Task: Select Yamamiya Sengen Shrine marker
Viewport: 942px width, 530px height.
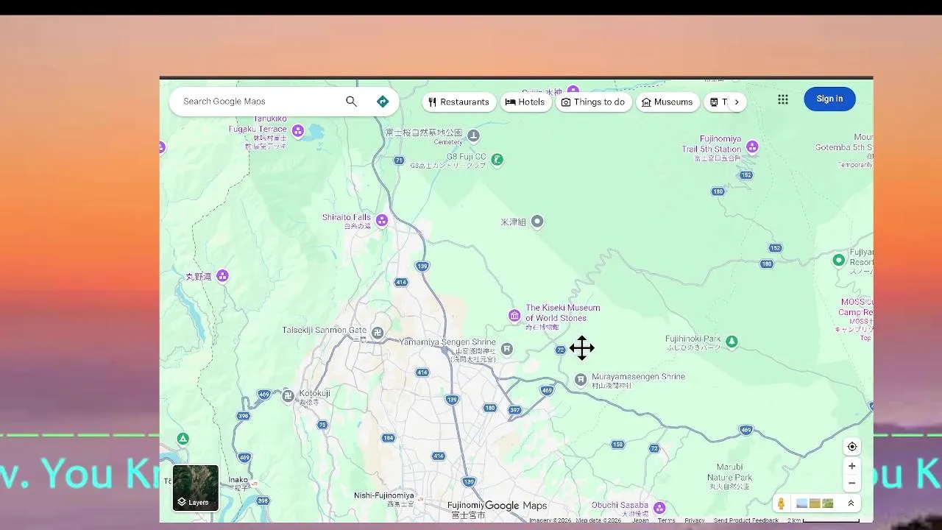Action: (507, 348)
